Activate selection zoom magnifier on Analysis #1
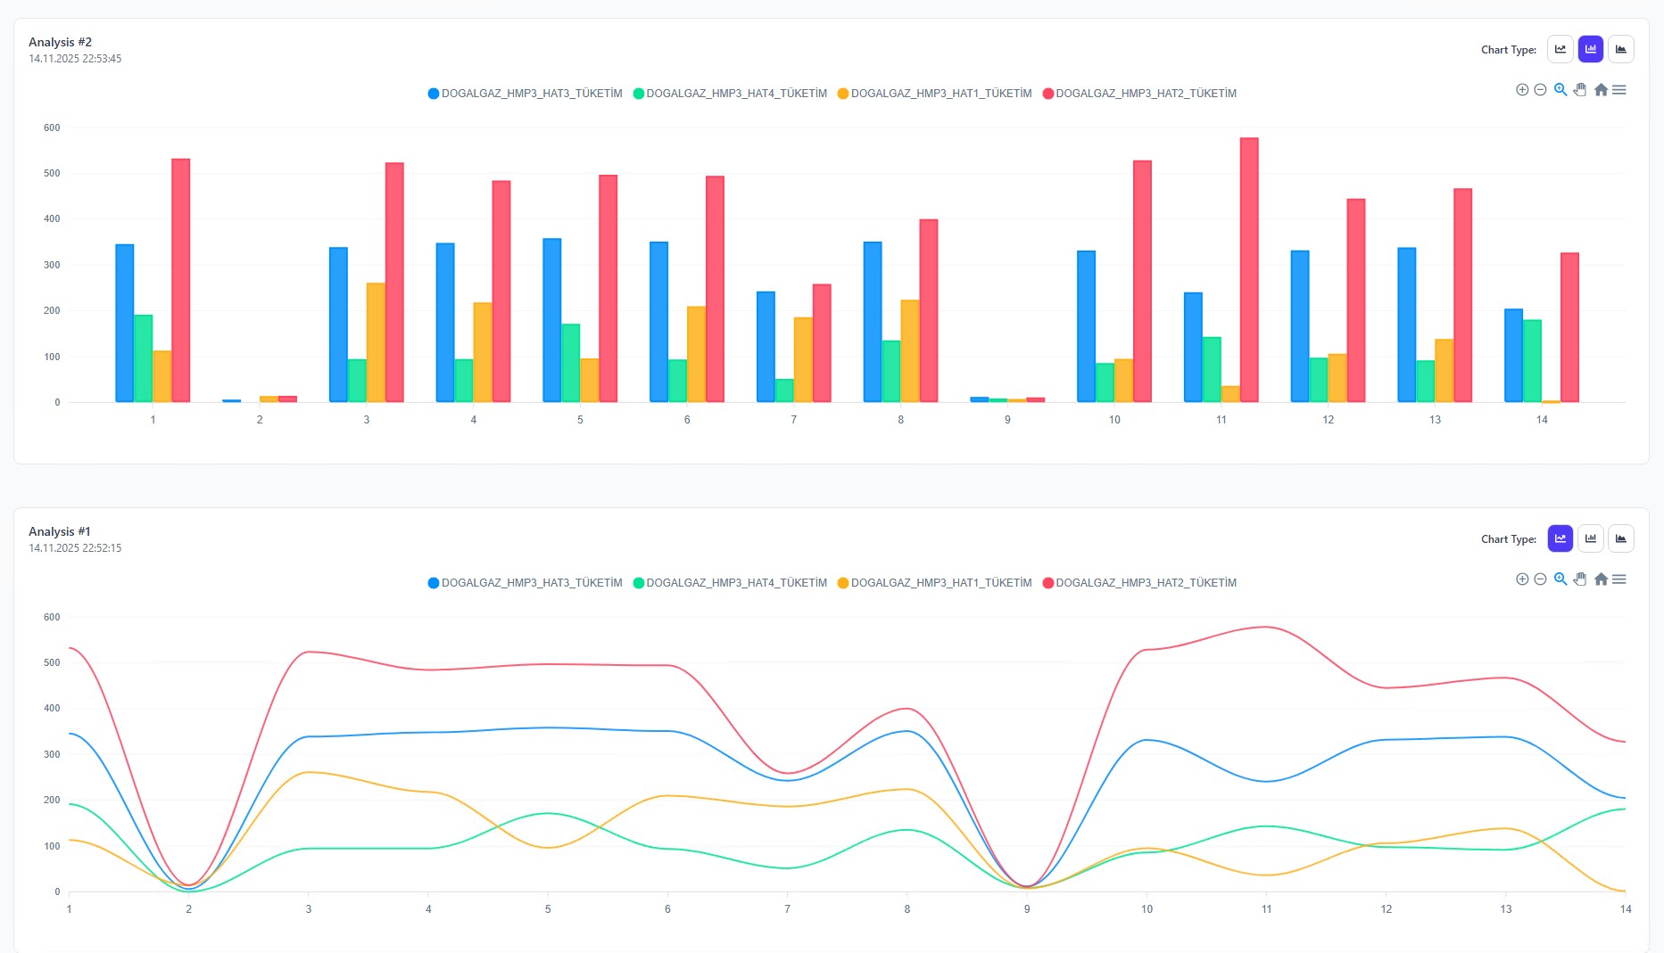Viewport: 1664px width, 953px height. point(1560,579)
